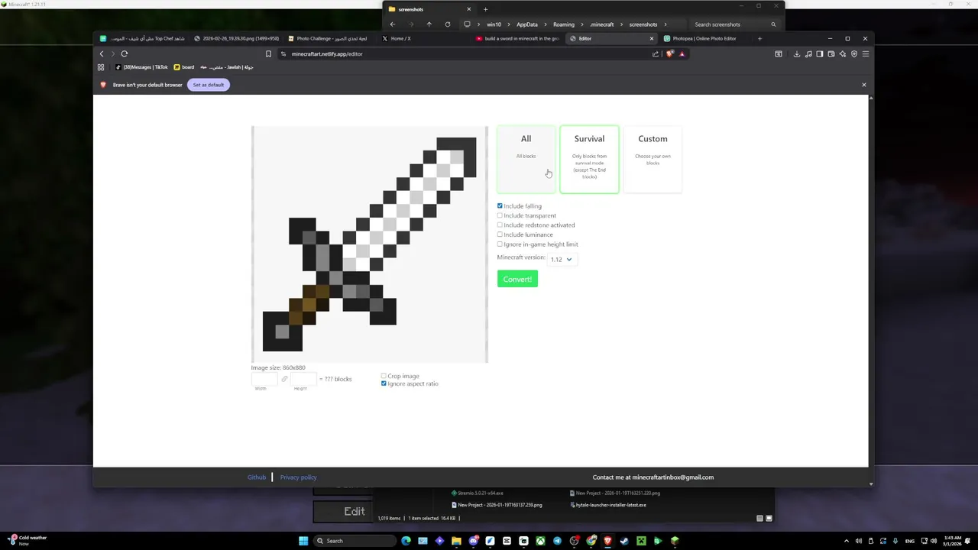Screen dimensions: 978x550
Task: Click the Windows Start button
Action: (x=303, y=541)
